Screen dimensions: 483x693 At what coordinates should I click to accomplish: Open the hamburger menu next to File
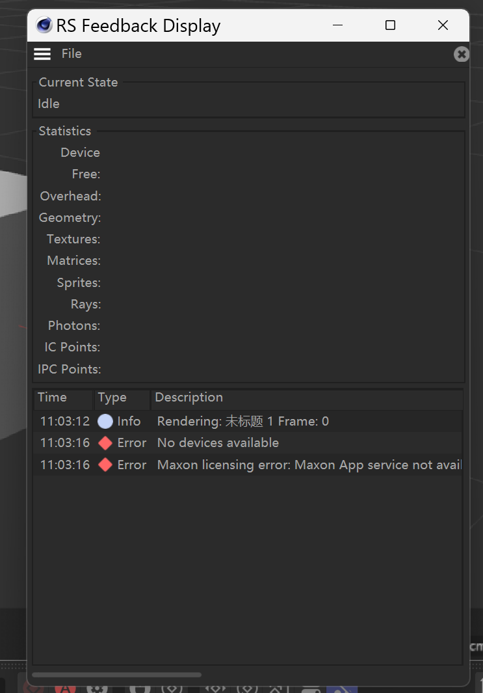pyautogui.click(x=42, y=53)
